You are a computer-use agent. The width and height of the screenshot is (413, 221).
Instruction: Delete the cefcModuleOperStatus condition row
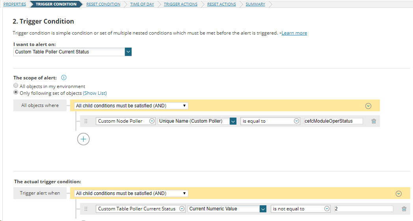pyautogui.click(x=374, y=121)
